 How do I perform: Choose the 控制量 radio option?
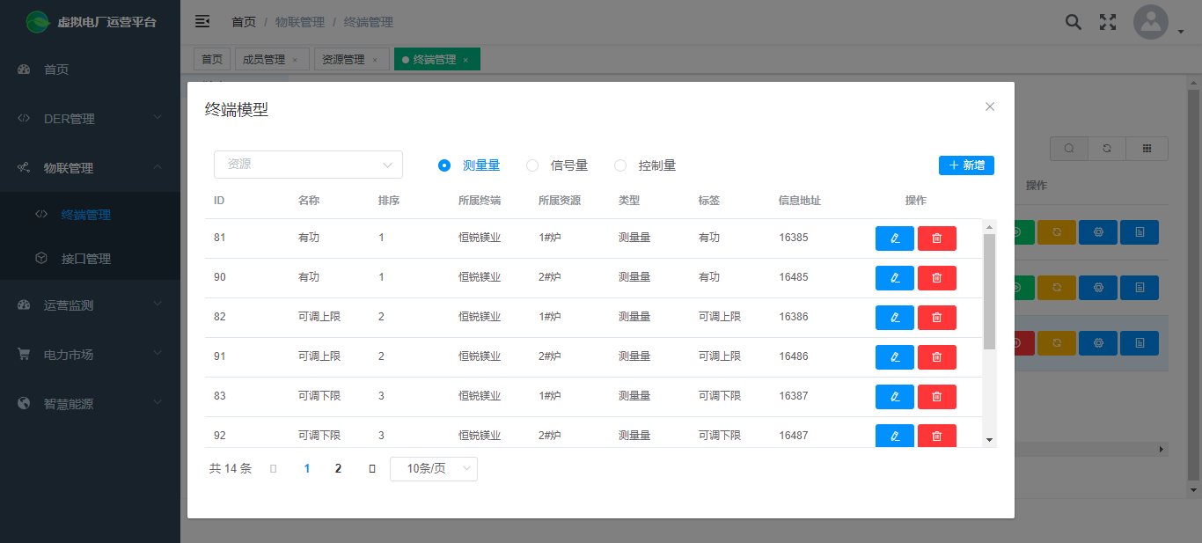[x=620, y=165]
